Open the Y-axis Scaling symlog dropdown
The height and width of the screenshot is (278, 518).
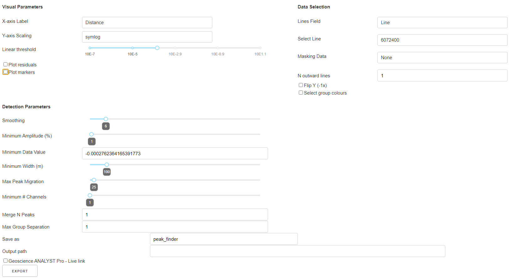click(x=147, y=37)
